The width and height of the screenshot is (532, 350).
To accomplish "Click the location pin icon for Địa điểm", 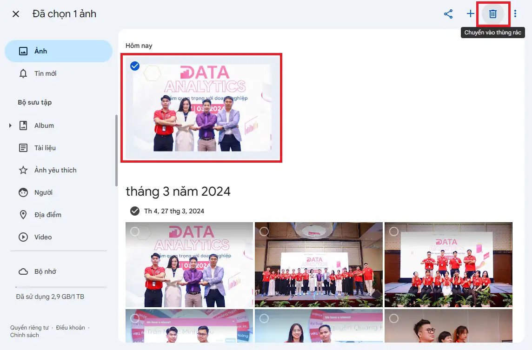I will pos(23,215).
